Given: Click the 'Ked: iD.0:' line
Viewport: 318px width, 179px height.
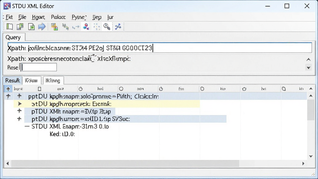Looking at the screenshot, I should tap(62, 134).
